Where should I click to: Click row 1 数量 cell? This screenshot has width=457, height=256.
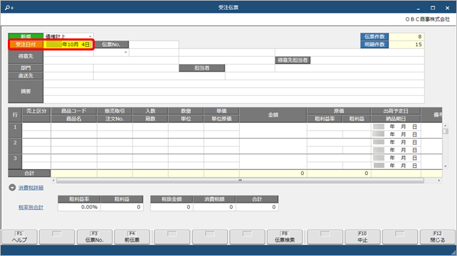[186, 127]
